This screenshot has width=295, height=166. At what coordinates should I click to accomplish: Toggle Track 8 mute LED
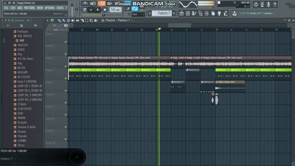click(65, 127)
